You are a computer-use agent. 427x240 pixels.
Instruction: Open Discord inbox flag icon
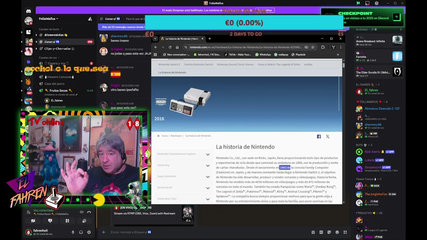pyautogui.click(x=358, y=3)
